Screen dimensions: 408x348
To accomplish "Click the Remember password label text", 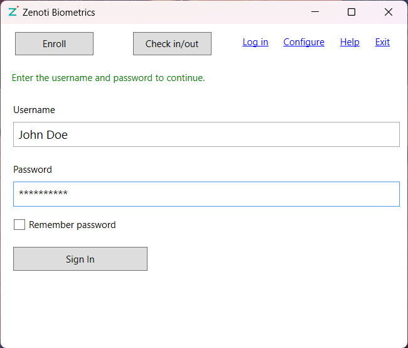I will 72,225.
